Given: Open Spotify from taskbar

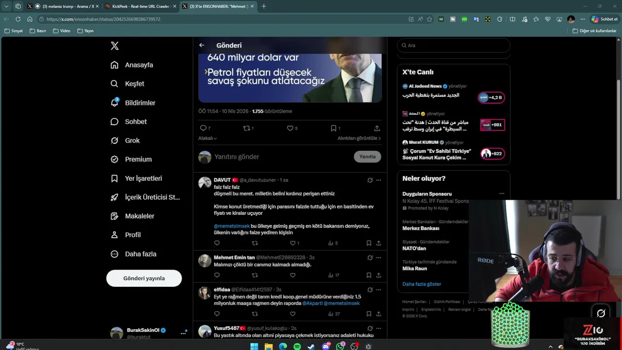Looking at the screenshot, I should (297, 346).
